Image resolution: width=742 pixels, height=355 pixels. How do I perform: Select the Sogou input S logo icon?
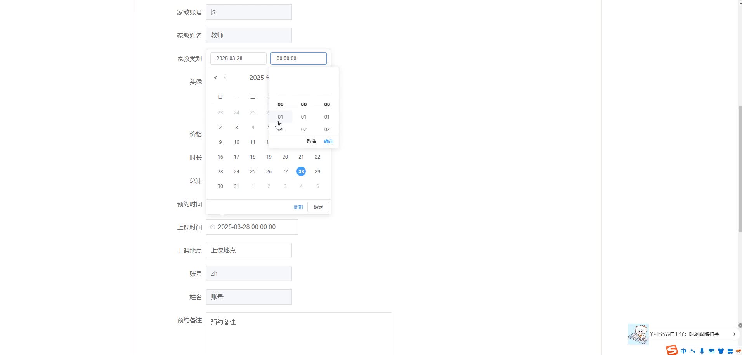(x=672, y=351)
